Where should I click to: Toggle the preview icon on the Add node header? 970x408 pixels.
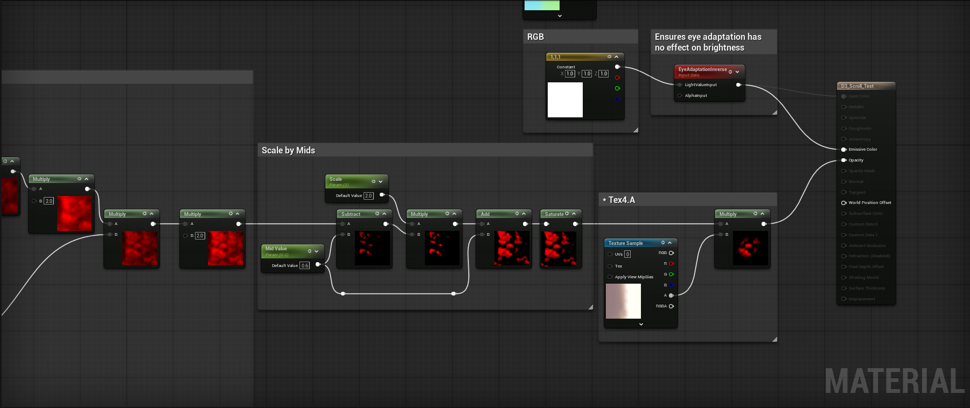coord(517,214)
